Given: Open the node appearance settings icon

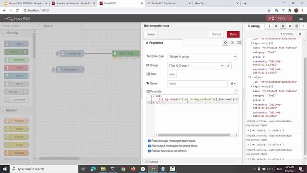Looking at the screenshot, I should 239,43.
